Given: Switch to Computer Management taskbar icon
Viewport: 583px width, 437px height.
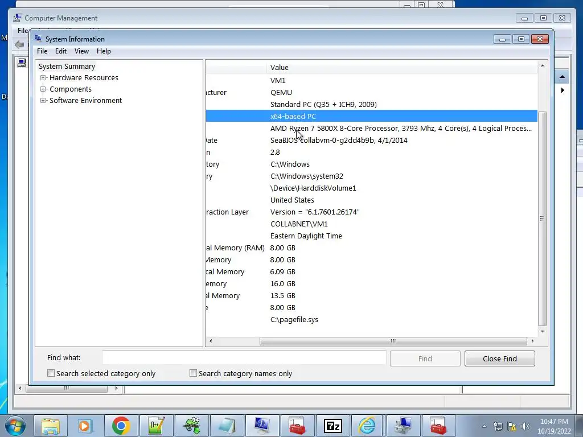Looking at the screenshot, I should point(404,426).
